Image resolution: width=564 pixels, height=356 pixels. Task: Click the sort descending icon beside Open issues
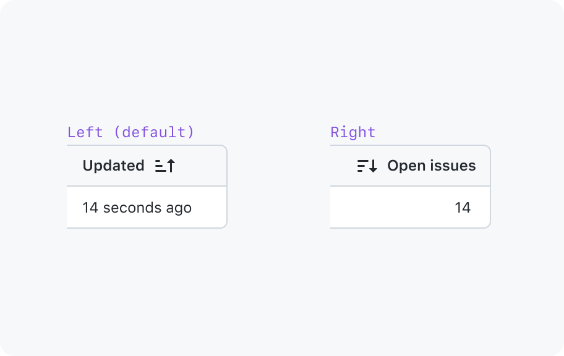click(x=367, y=166)
